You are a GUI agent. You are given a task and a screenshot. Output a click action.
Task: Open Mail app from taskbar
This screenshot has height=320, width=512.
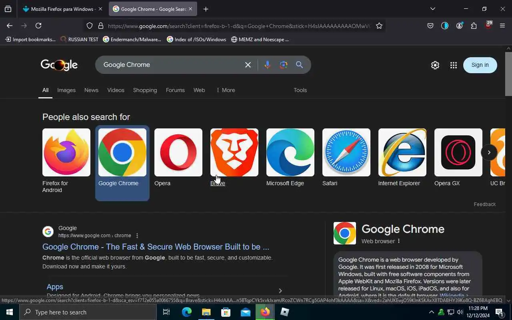coord(246,312)
